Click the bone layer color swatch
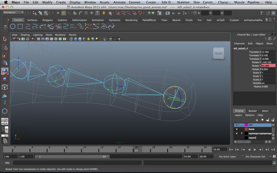Screen dimensions: 277x173 (246, 129)
